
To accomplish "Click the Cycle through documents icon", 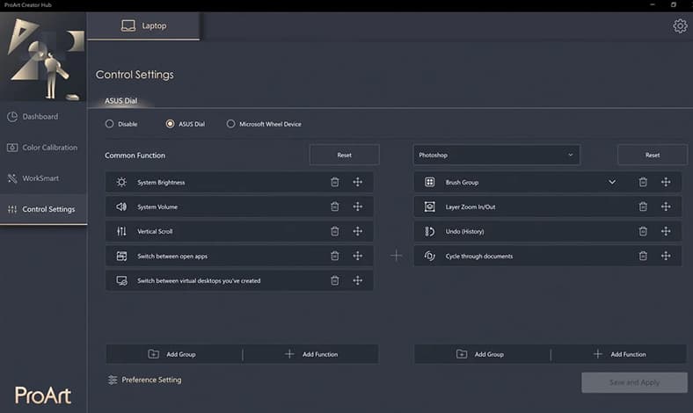I will point(429,256).
